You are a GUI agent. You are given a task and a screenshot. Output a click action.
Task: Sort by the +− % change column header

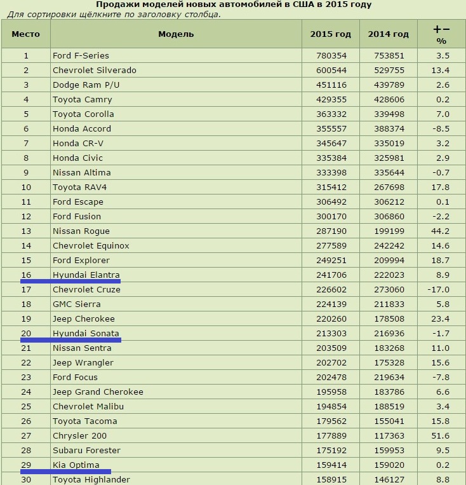click(x=441, y=34)
